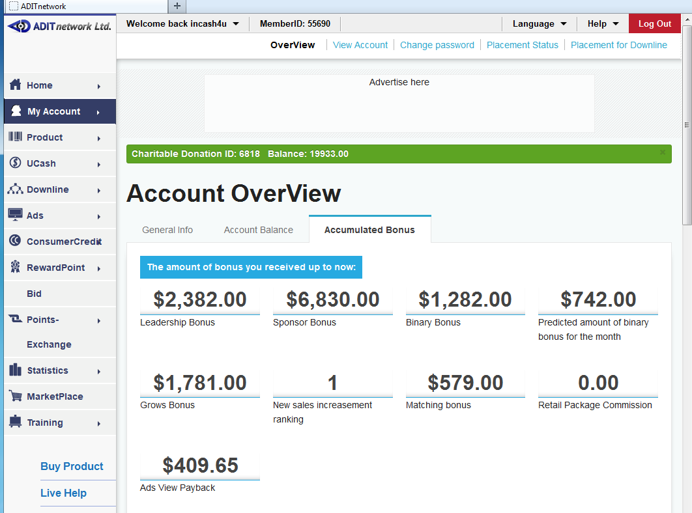This screenshot has width=692, height=513.
Task: Click the Balance: 19933.00 text
Action: tap(308, 154)
